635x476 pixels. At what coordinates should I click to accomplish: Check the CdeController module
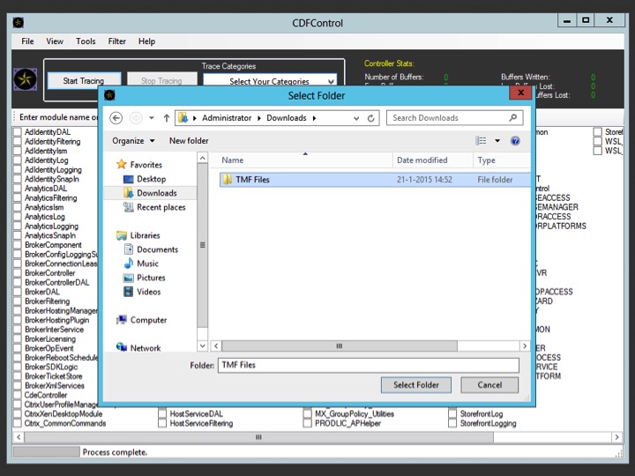18,395
